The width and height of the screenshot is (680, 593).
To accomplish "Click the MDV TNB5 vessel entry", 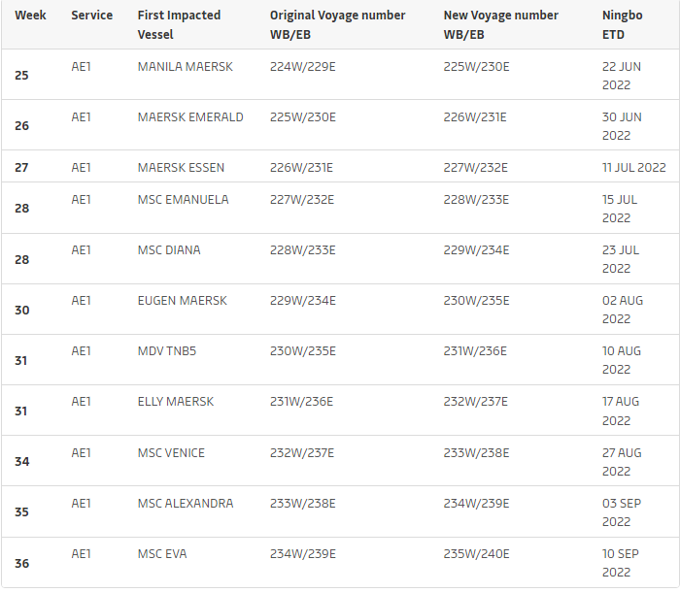I will coord(167,351).
